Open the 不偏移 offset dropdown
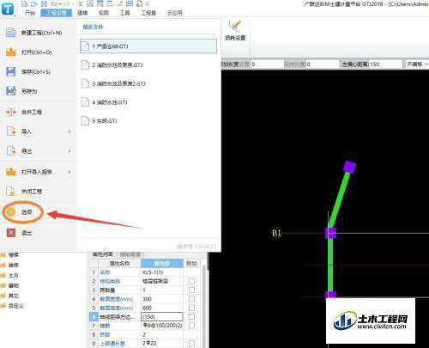429x348 pixels. pyautogui.click(x=417, y=64)
